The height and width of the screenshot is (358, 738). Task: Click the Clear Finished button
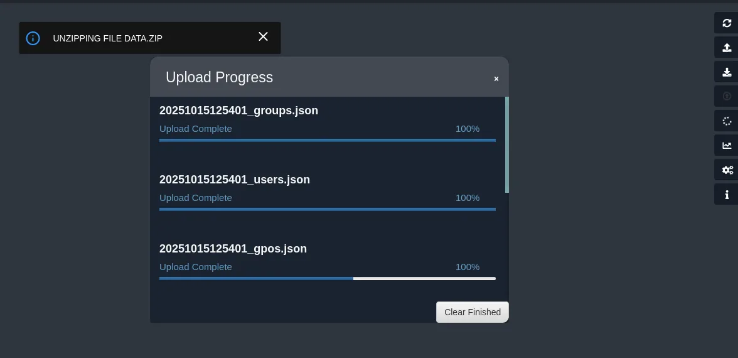[472, 312]
